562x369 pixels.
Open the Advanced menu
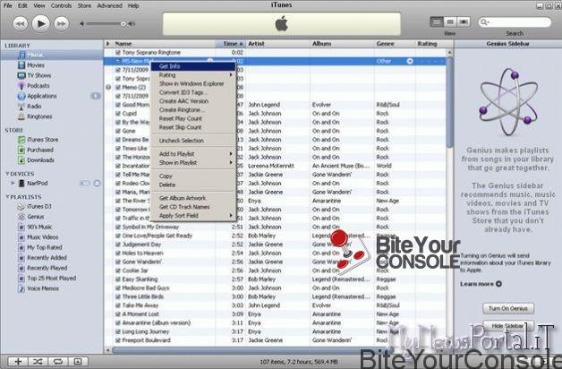(x=110, y=5)
